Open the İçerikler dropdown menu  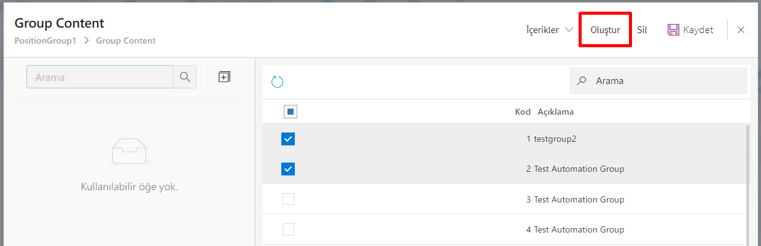click(x=549, y=29)
